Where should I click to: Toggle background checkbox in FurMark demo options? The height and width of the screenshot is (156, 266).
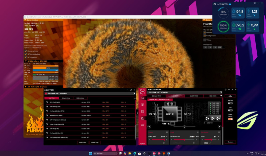click(204, 36)
